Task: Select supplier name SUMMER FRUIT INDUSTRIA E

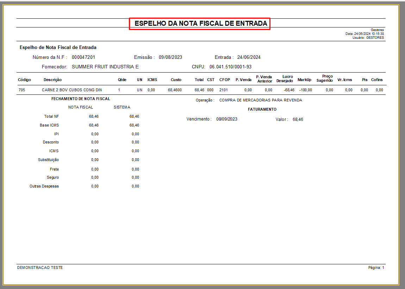Action: click(105, 67)
